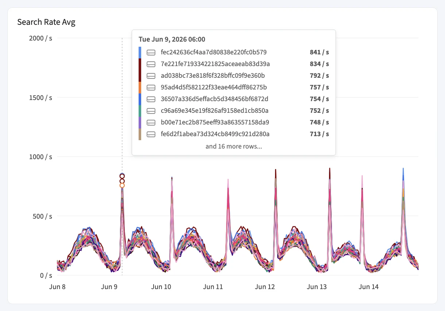Click the orange hover marker on the Jun 9 spike

122,185
